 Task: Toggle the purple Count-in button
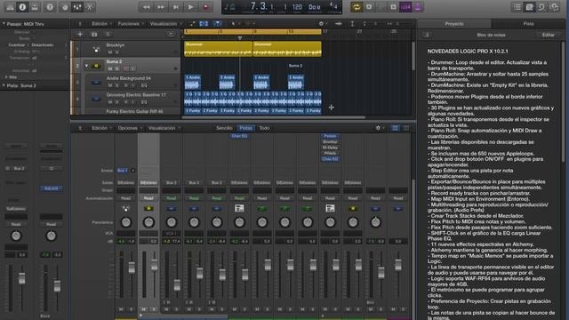[x=405, y=7]
